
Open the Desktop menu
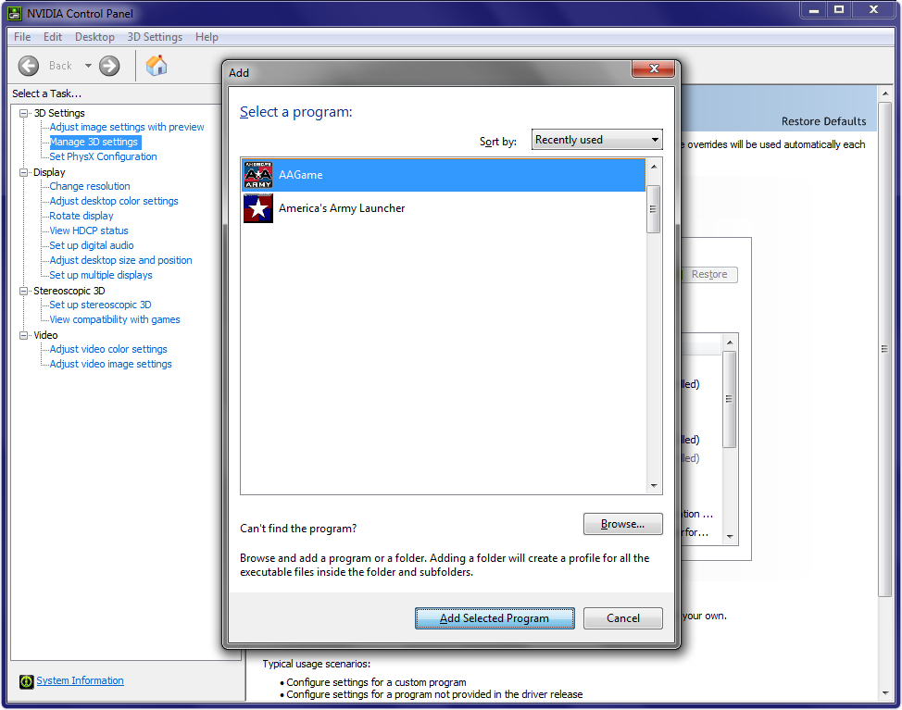94,37
